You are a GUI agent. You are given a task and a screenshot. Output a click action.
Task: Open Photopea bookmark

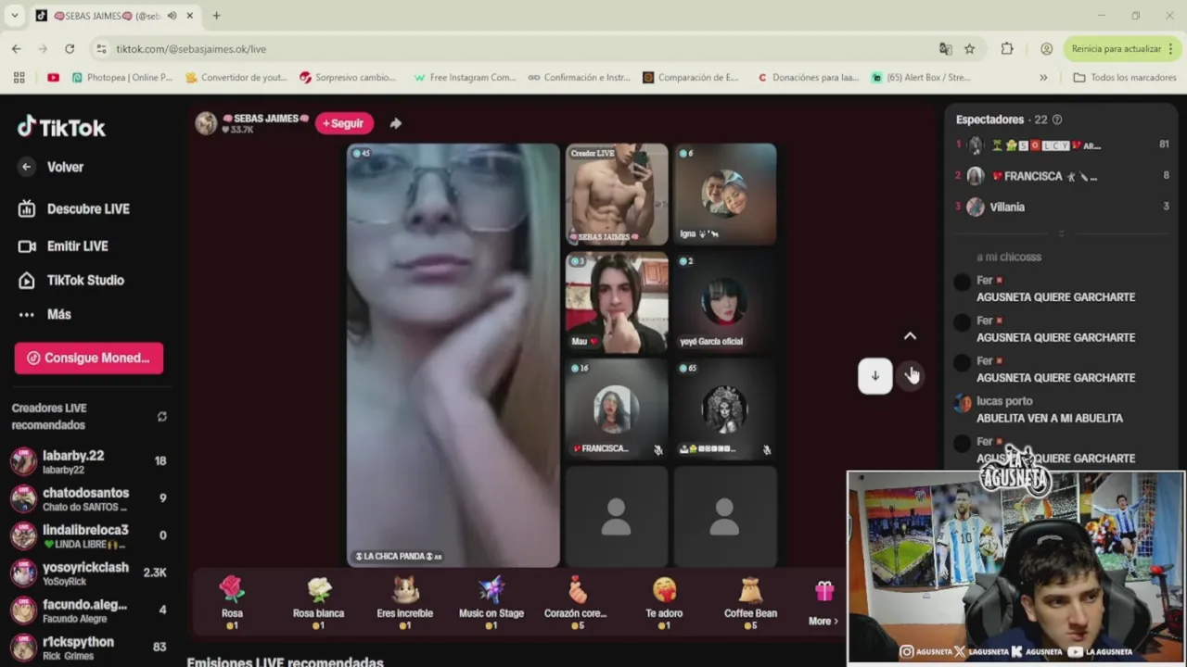pyautogui.click(x=121, y=78)
